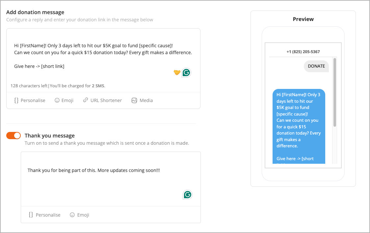Disable the Thank you message toggle

point(13,136)
